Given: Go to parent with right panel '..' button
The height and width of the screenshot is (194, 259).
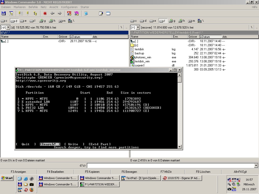Looking at the screenshot, I should point(256,27).
